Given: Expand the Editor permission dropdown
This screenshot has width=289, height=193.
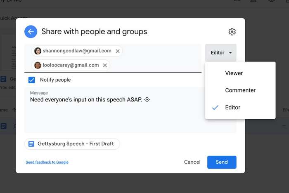Looking at the screenshot, I should tap(221, 53).
